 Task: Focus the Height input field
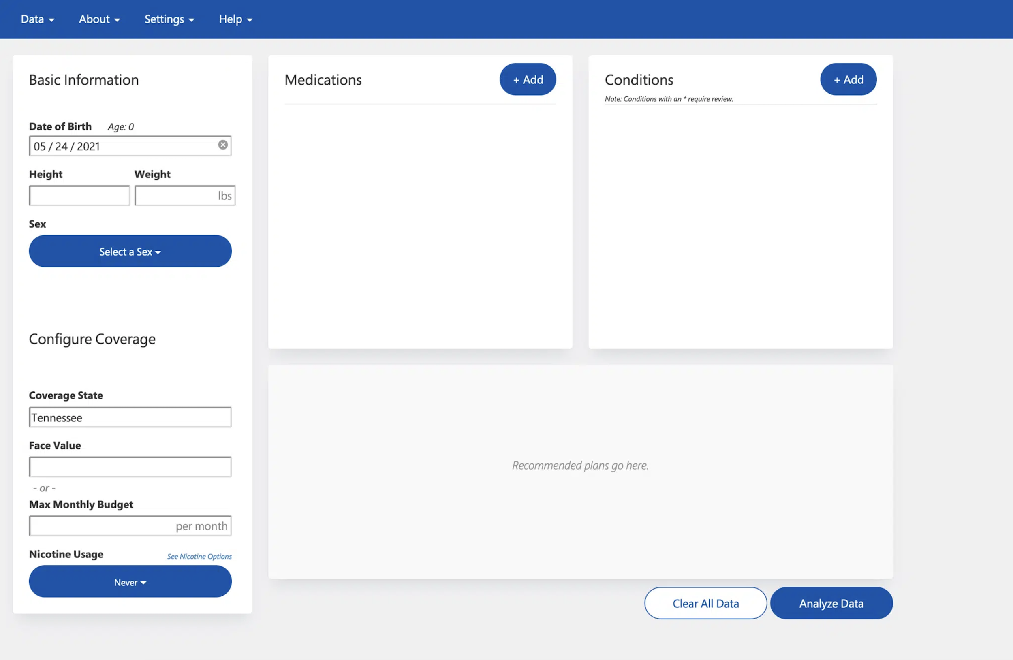point(79,196)
